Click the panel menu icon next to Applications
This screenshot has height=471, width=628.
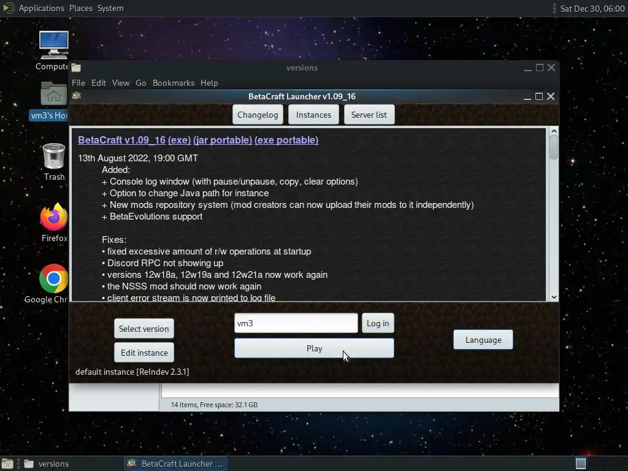(9, 8)
